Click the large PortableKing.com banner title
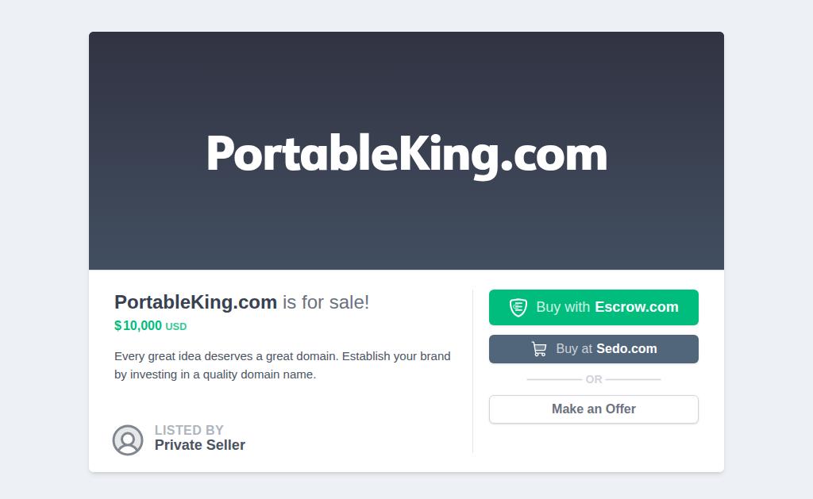 pyautogui.click(x=406, y=154)
